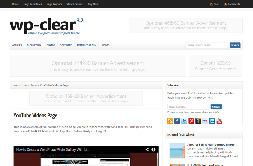Open the YouTube social icon
This screenshot has width=253, height=166.
coord(219,121)
